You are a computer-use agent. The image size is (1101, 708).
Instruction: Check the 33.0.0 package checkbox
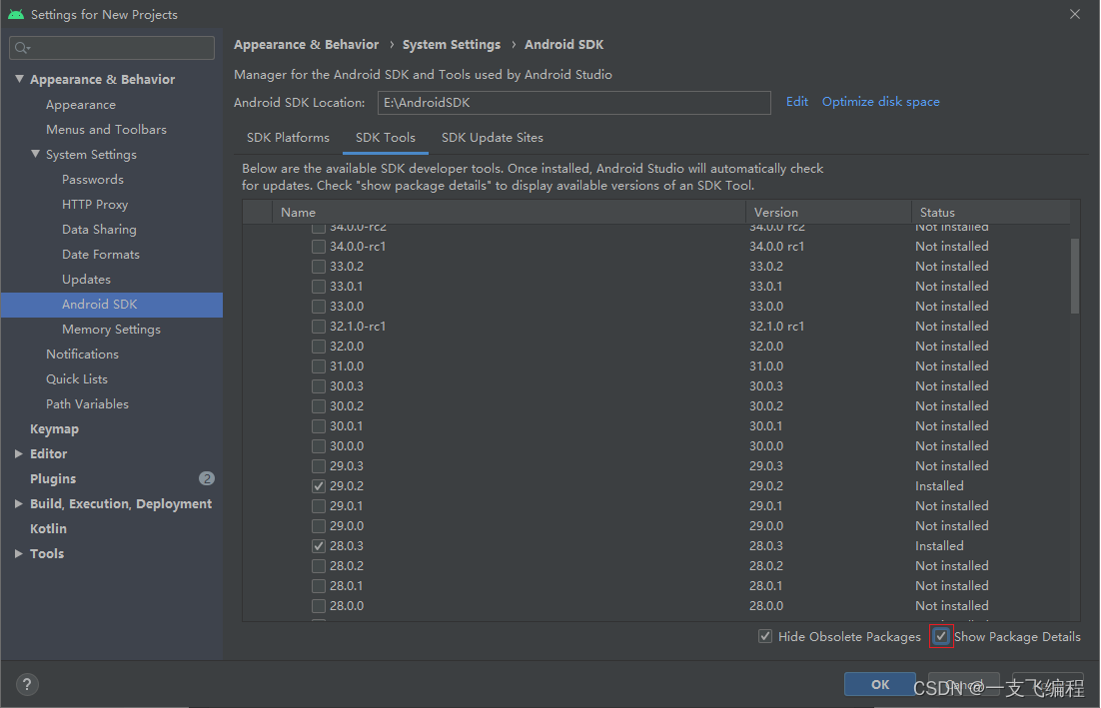(x=319, y=307)
